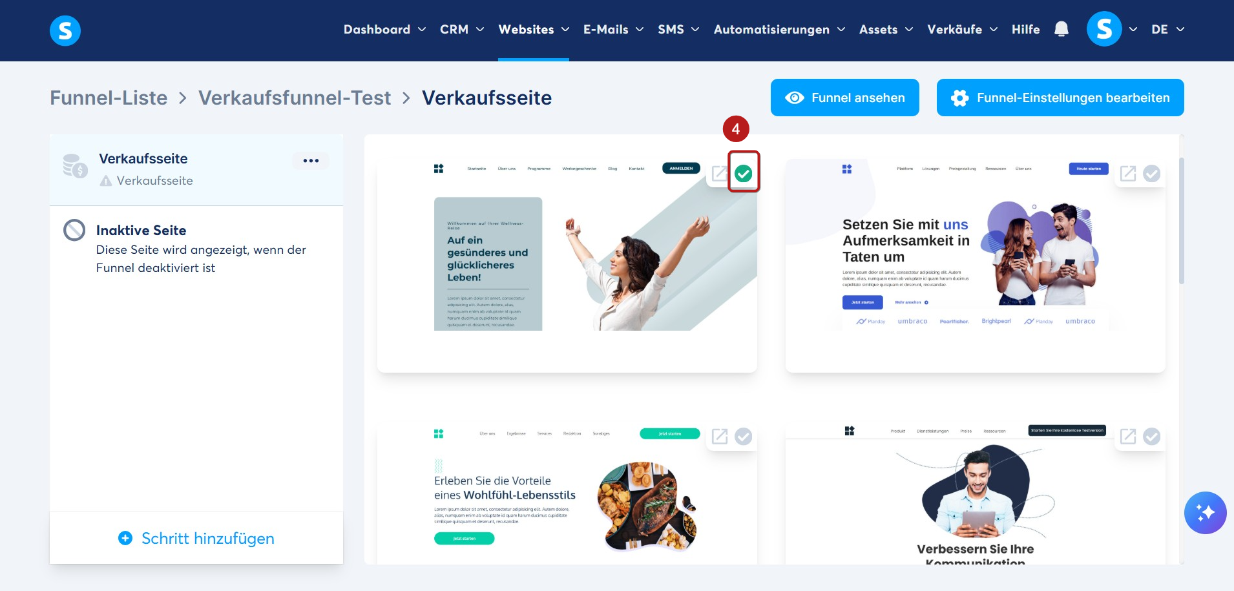Screen dimensions: 1234x591
Task: Open the DE language dropdown
Action: 1167,30
